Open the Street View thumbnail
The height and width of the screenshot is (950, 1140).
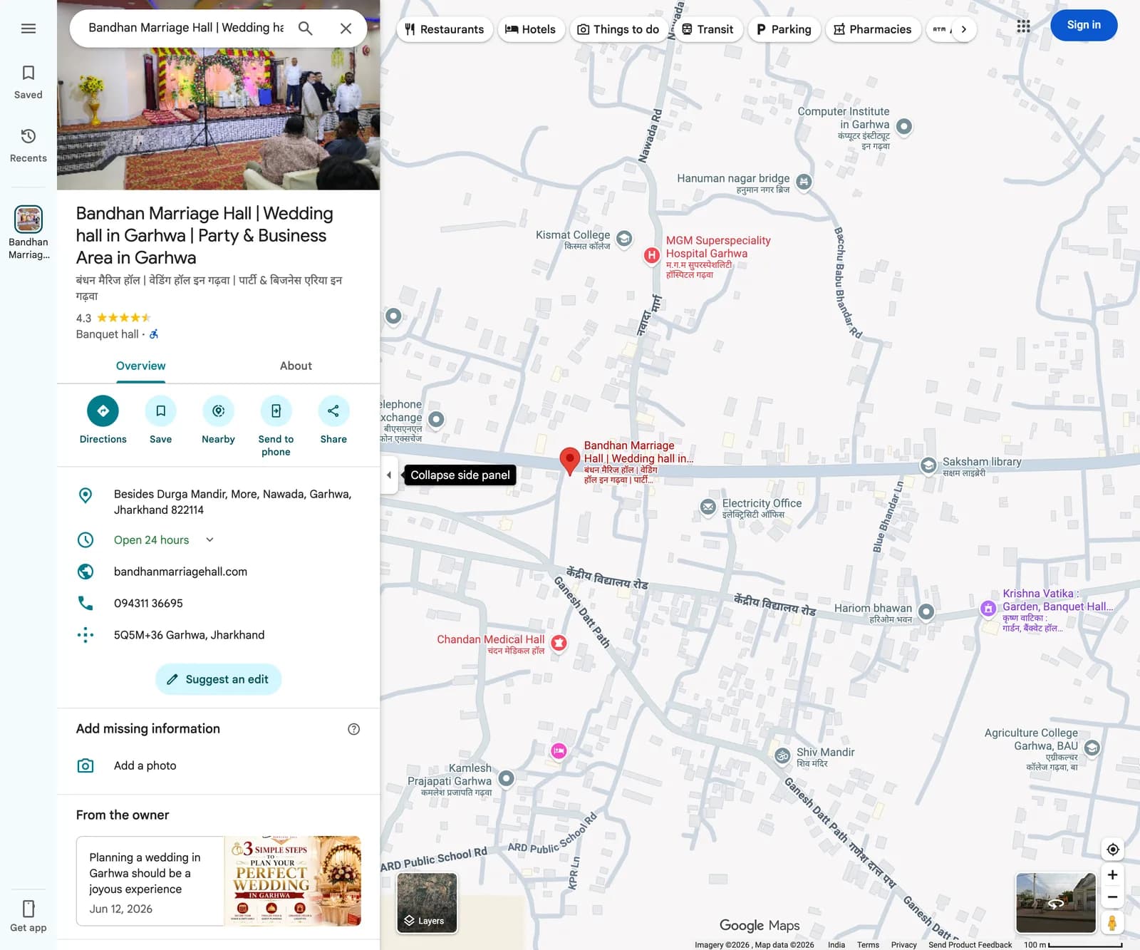[1056, 902]
